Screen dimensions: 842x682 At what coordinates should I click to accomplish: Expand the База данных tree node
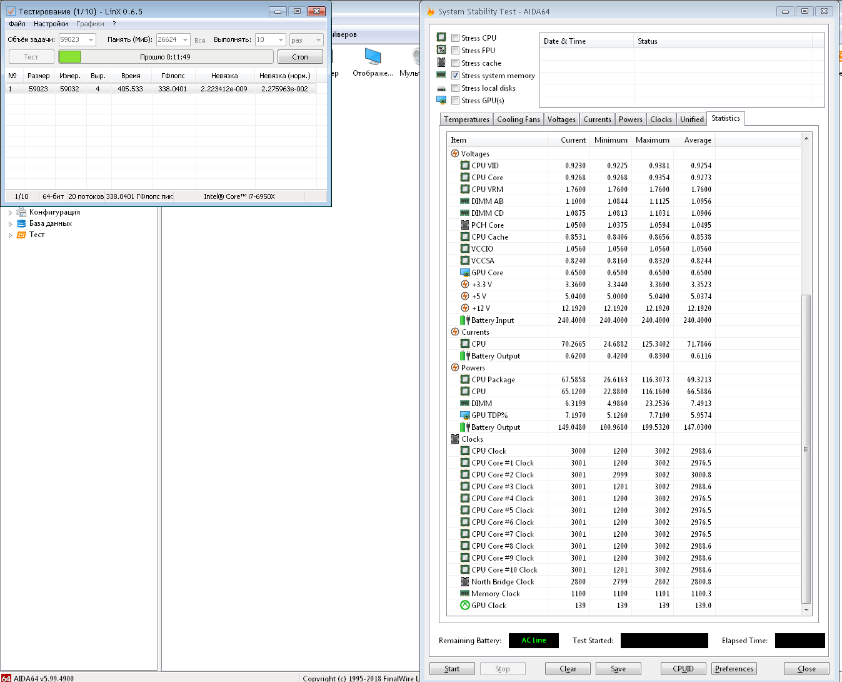10,223
